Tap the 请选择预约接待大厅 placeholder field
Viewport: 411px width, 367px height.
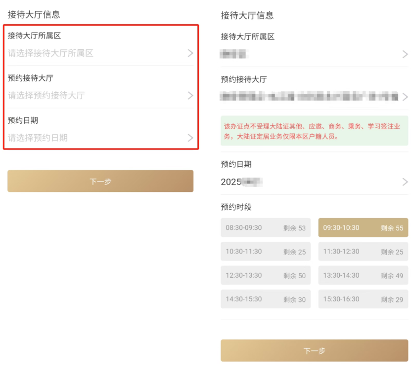pos(46,96)
